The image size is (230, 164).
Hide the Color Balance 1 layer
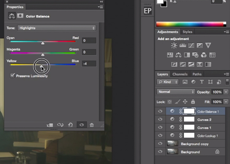pos(160,111)
